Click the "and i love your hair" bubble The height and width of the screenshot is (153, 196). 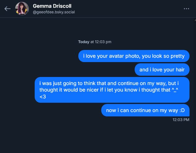tap(162, 70)
